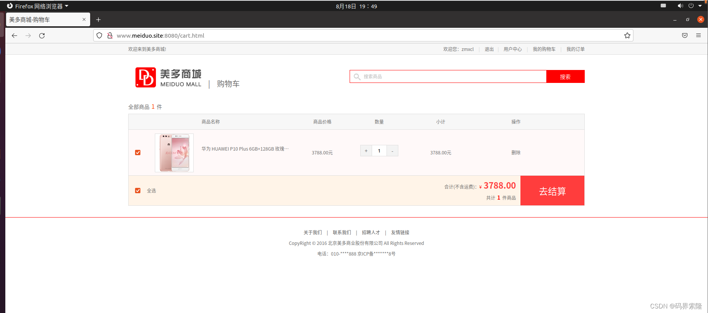Screen dimensions: 708x313
Task: Click the insecure connection lock icon
Action: [x=110, y=35]
